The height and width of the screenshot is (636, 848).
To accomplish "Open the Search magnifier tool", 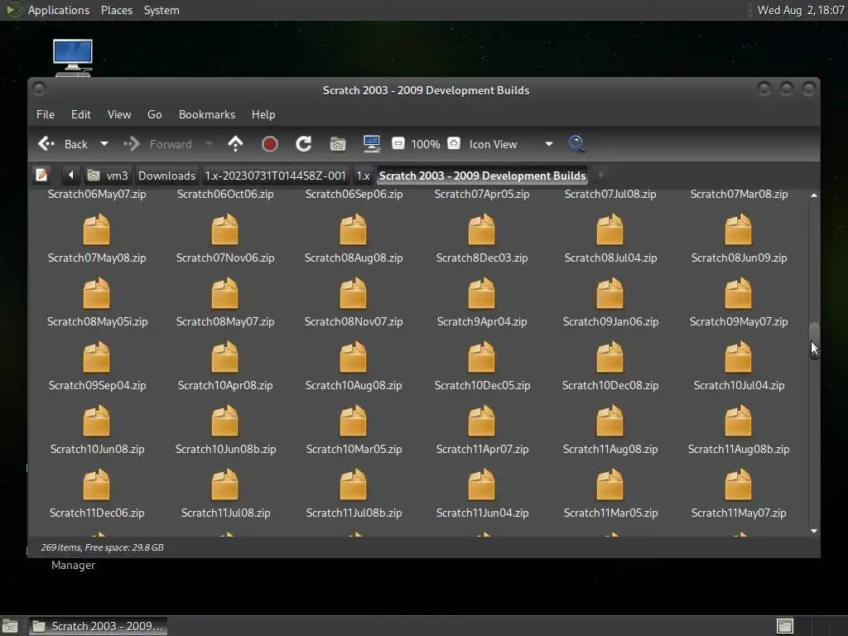I will [577, 144].
